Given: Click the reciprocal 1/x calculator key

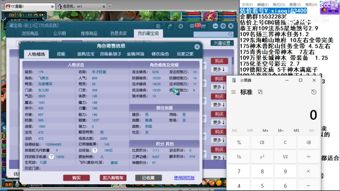Looking at the screenshot, I should (239, 157).
